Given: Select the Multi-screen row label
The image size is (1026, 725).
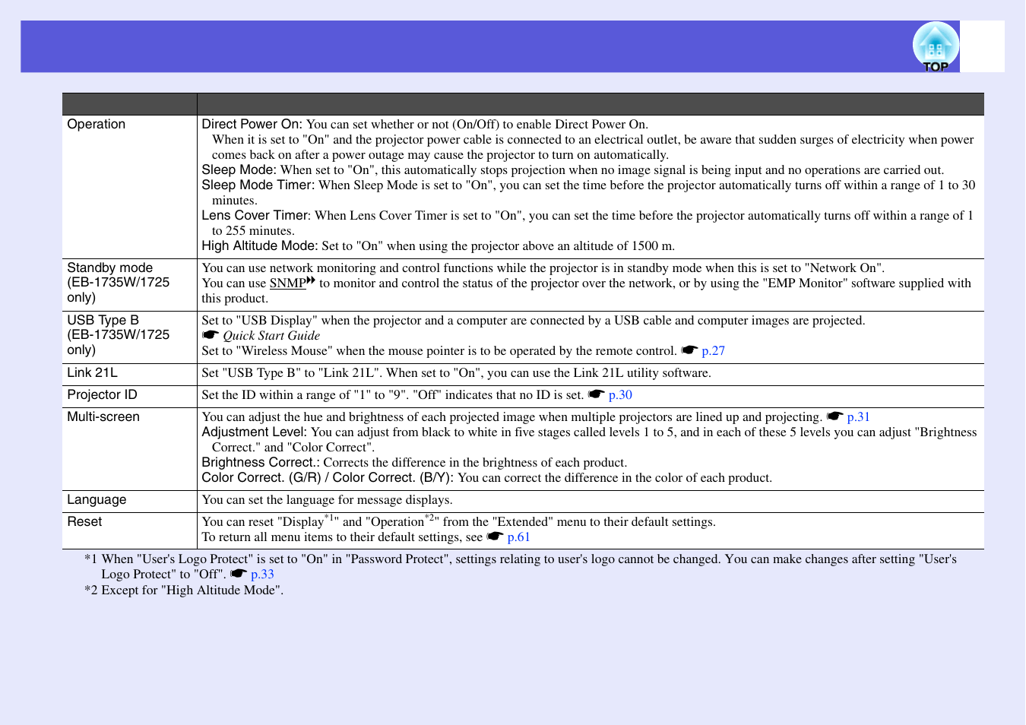Looking at the screenshot, I should [103, 417].
